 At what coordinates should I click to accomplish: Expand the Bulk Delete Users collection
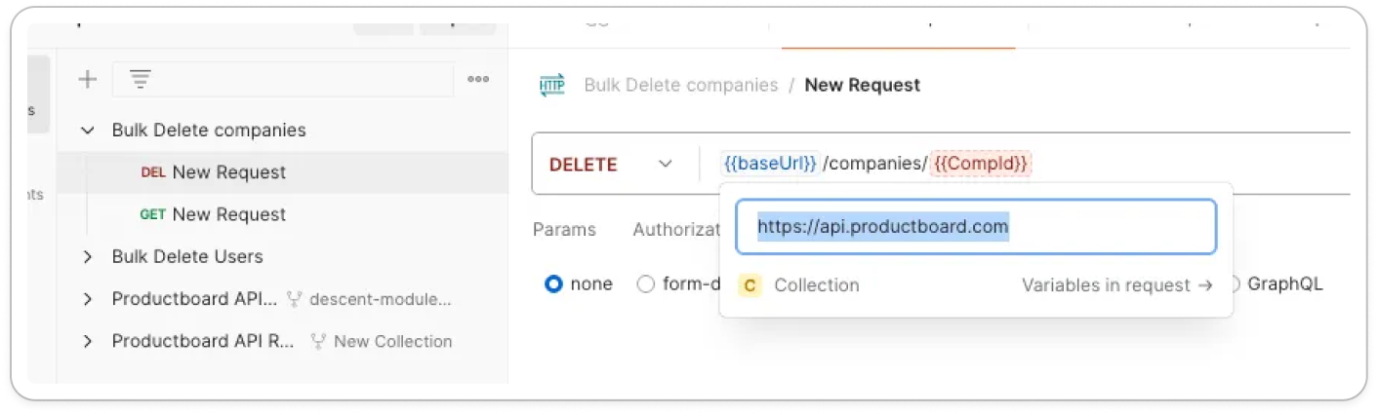88,257
